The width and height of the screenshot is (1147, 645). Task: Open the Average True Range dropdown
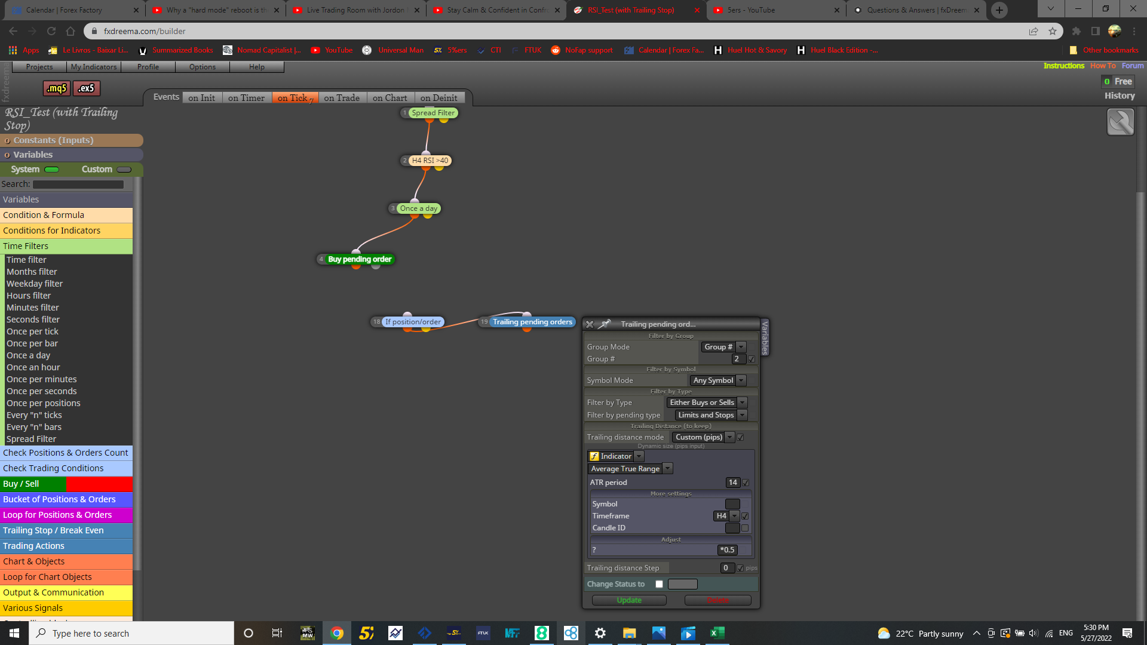pyautogui.click(x=630, y=469)
